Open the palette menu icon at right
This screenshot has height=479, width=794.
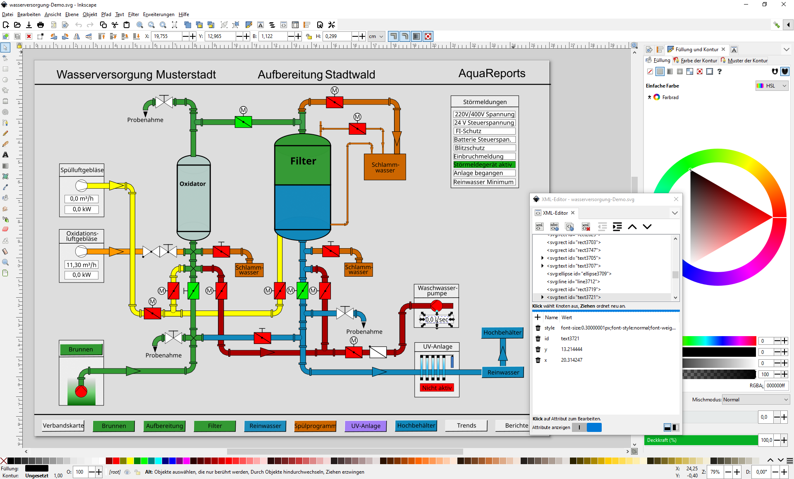tap(790, 460)
